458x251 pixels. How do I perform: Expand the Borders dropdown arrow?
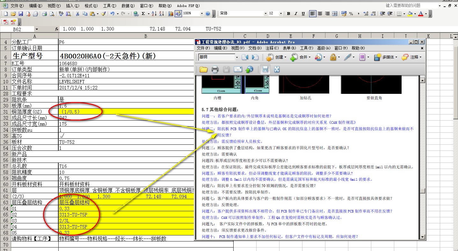pos(404,14)
